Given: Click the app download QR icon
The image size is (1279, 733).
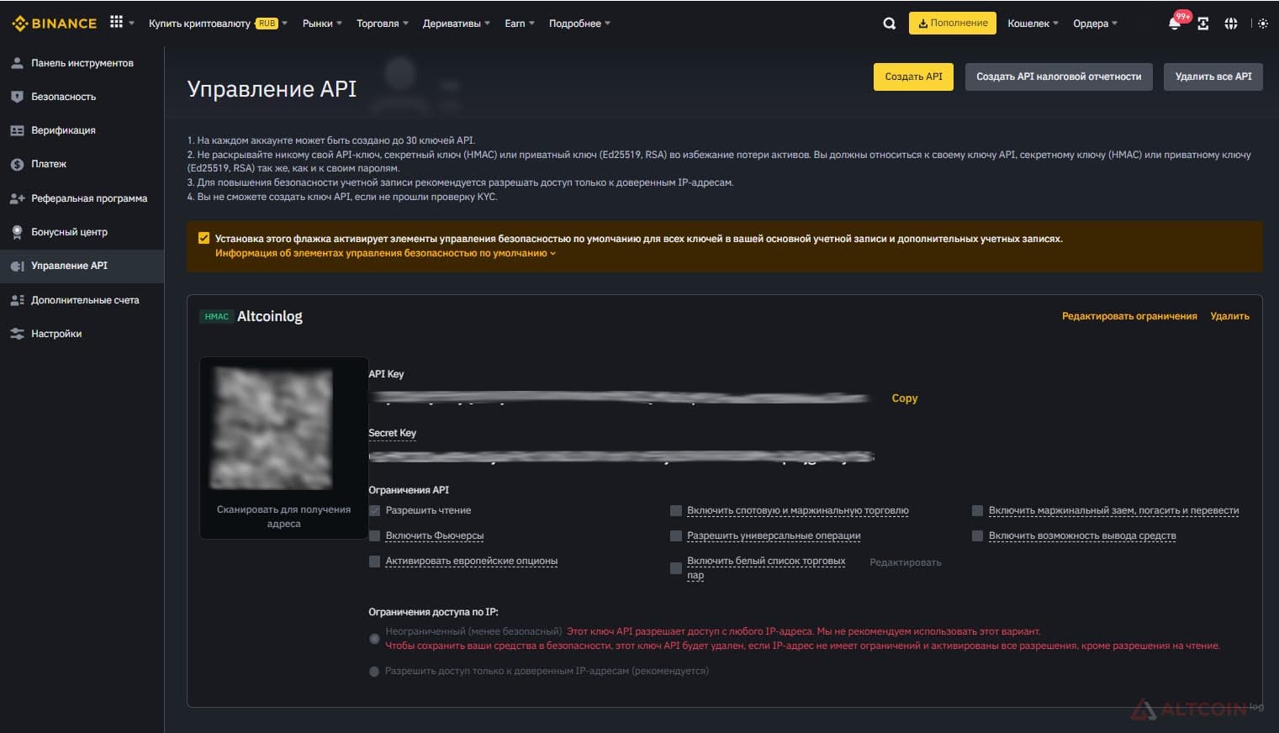Looking at the screenshot, I should (1203, 24).
